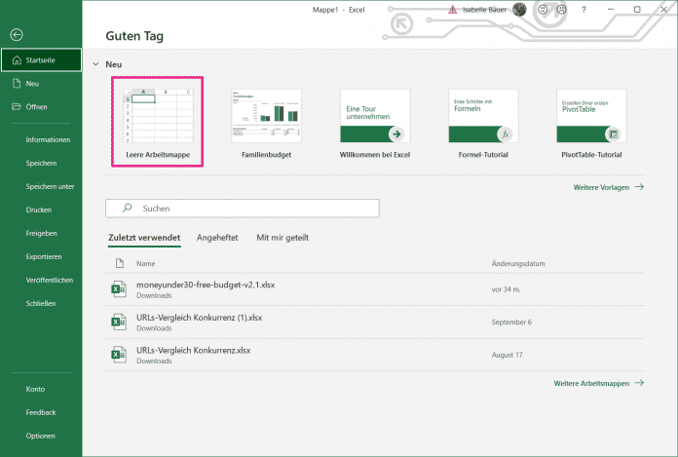Click the 'September 6' date entry

[511, 323]
